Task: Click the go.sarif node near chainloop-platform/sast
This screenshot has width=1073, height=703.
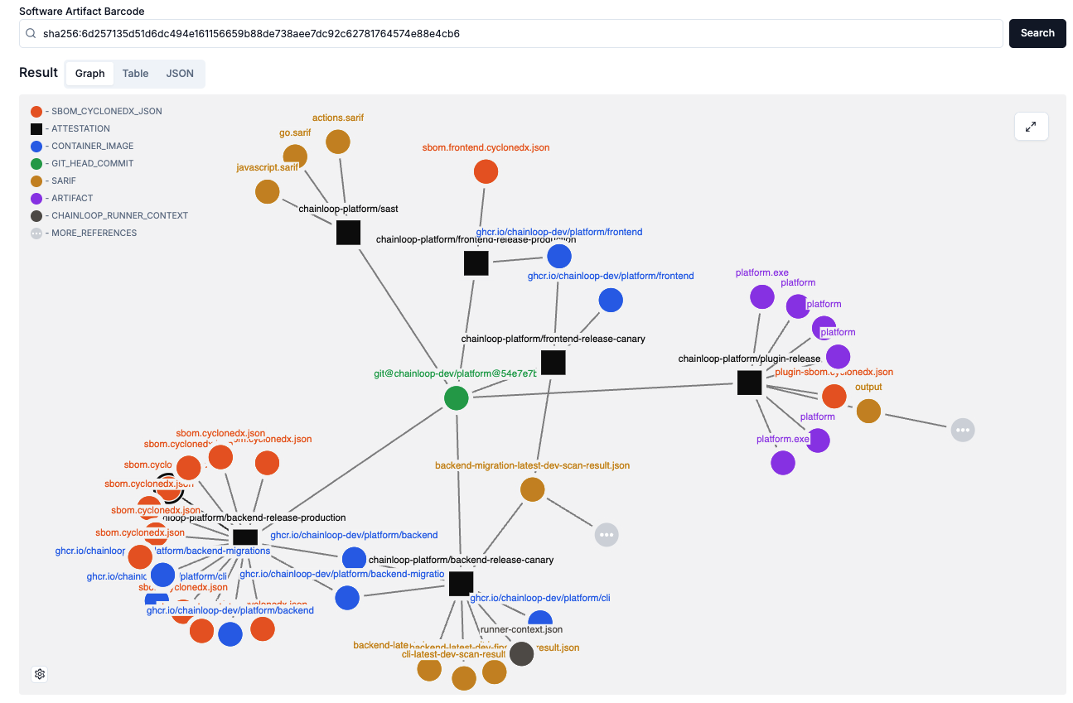Action: pos(296,154)
